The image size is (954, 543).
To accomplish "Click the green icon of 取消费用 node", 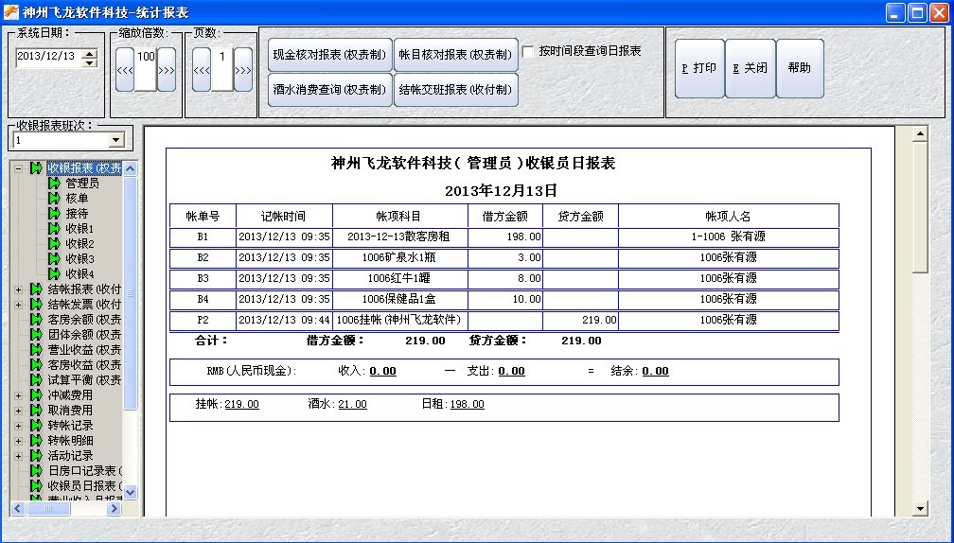I will [x=37, y=411].
